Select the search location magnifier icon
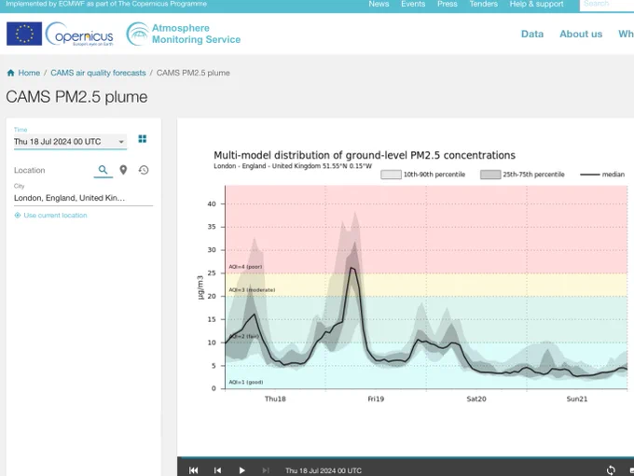This screenshot has width=634, height=476. click(x=103, y=170)
